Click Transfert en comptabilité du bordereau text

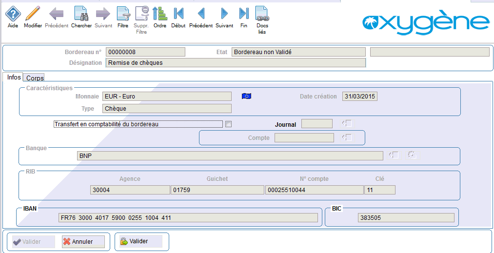click(106, 124)
